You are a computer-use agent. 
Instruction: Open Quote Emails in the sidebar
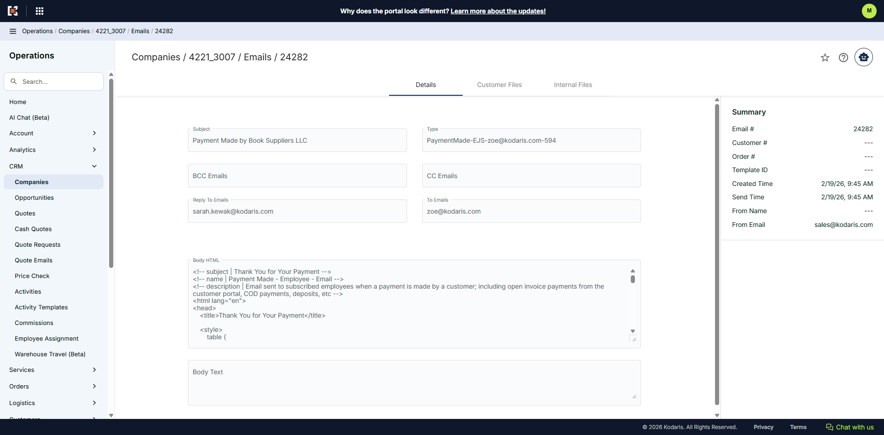(53, 260)
